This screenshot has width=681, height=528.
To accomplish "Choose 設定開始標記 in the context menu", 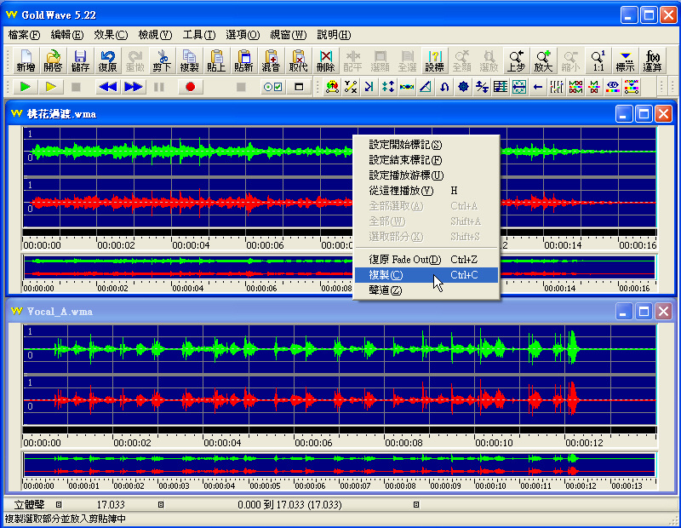I will point(426,145).
